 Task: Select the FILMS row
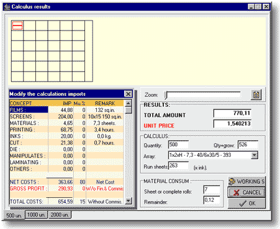coord(66,110)
